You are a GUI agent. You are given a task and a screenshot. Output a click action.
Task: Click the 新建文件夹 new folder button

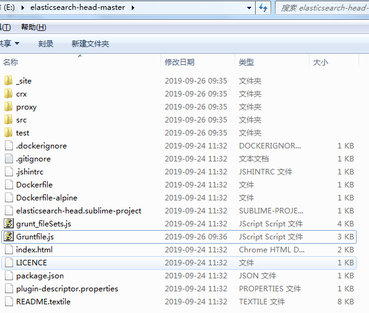90,44
